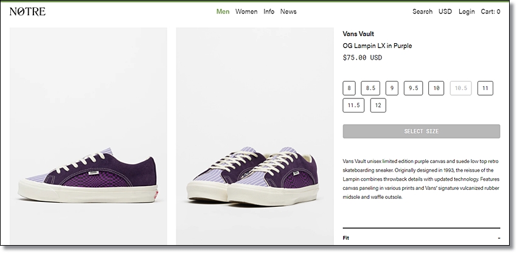Click the $75.00 USD price
517x253 pixels.
(x=363, y=58)
